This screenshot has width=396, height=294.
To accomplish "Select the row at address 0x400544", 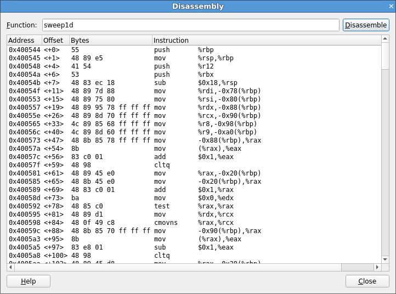I will 165,50.
